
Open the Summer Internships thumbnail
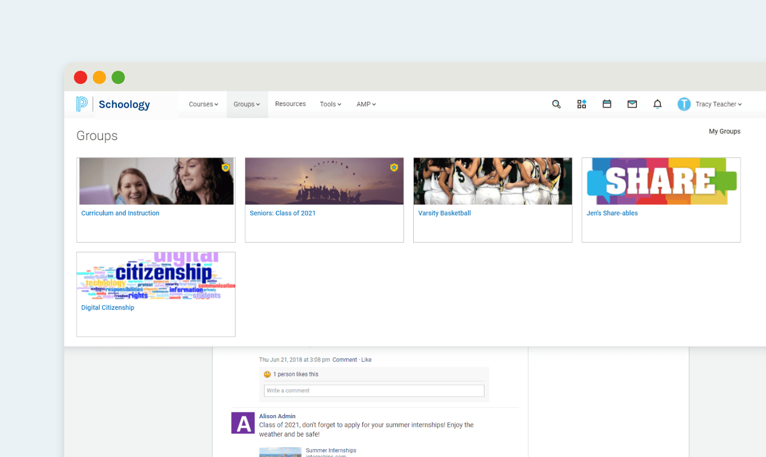click(x=280, y=452)
